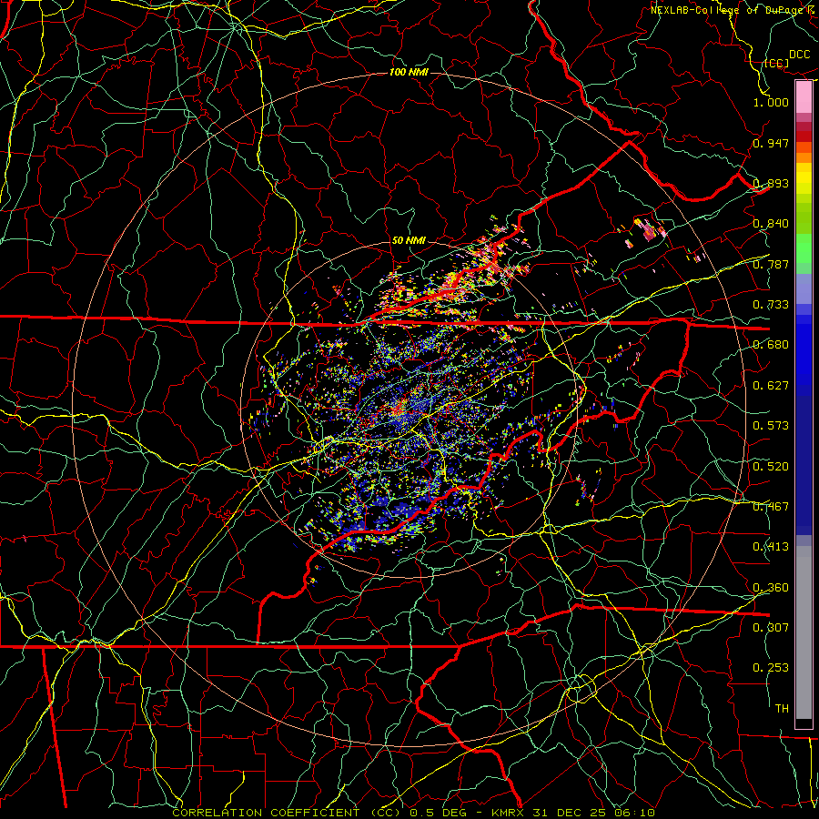This screenshot has height=819, width=819.
Task: Pick the 0.733 legend value
Action: click(x=771, y=305)
